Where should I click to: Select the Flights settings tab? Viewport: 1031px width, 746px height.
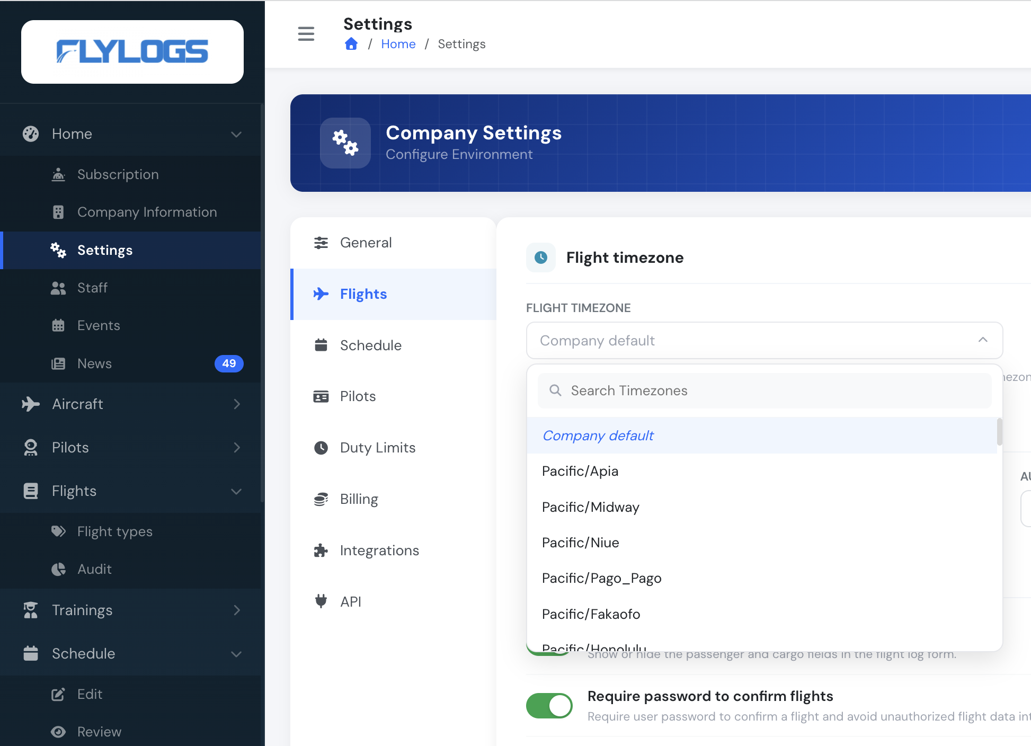pos(393,294)
